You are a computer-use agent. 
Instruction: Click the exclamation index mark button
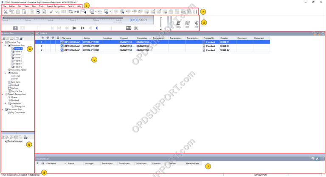point(15,28)
